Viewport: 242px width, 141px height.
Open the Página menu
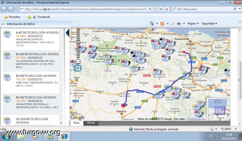(x=193, y=23)
